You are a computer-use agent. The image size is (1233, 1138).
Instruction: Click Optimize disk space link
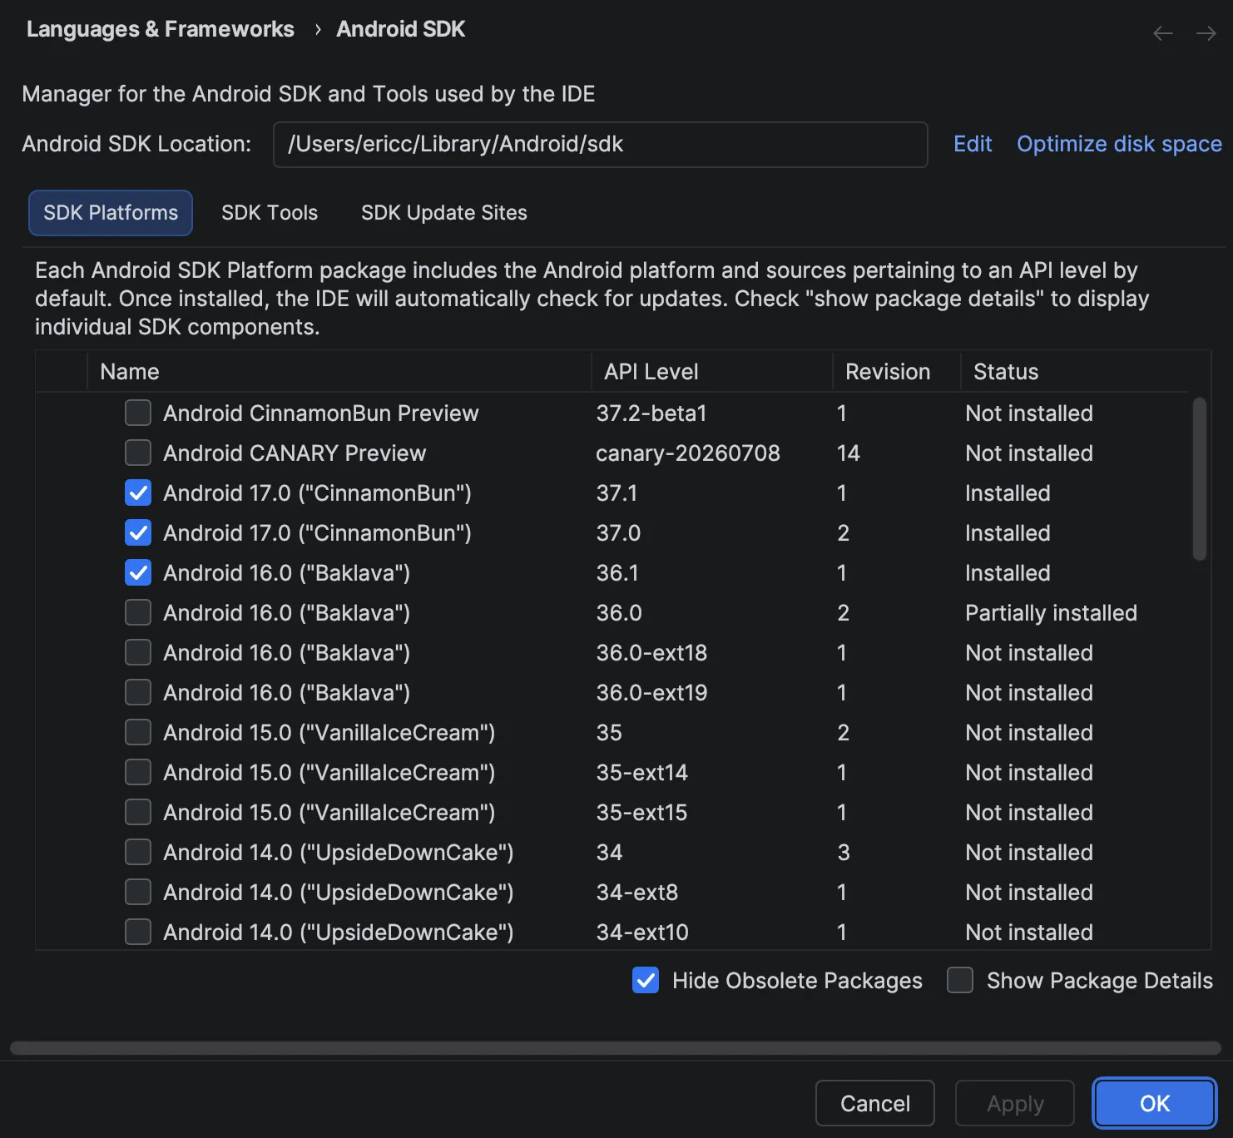[x=1119, y=144]
